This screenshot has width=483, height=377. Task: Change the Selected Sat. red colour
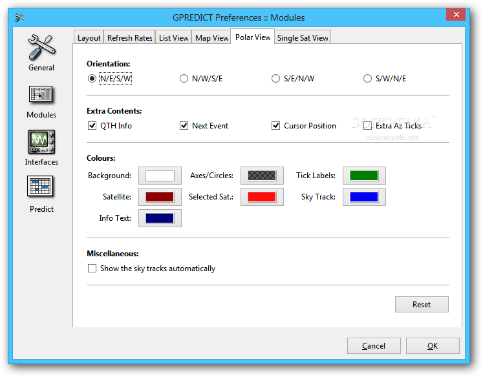click(262, 197)
